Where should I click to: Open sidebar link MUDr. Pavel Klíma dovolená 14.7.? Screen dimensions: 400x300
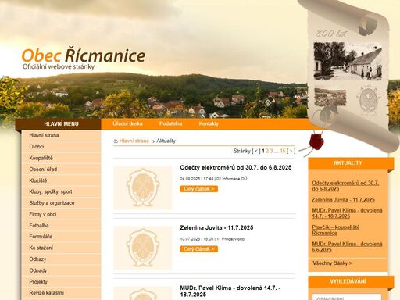[347, 213]
